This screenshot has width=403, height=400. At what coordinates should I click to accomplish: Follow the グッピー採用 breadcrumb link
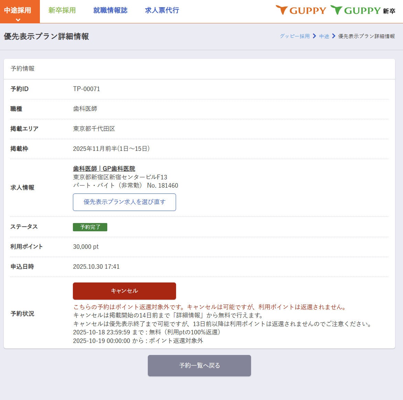click(x=295, y=36)
